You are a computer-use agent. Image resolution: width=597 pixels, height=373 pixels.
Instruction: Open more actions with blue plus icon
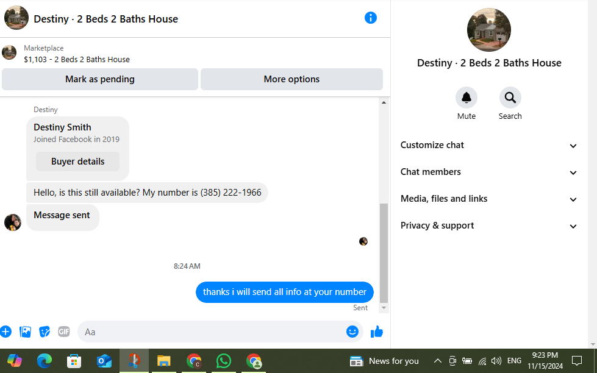(5, 332)
